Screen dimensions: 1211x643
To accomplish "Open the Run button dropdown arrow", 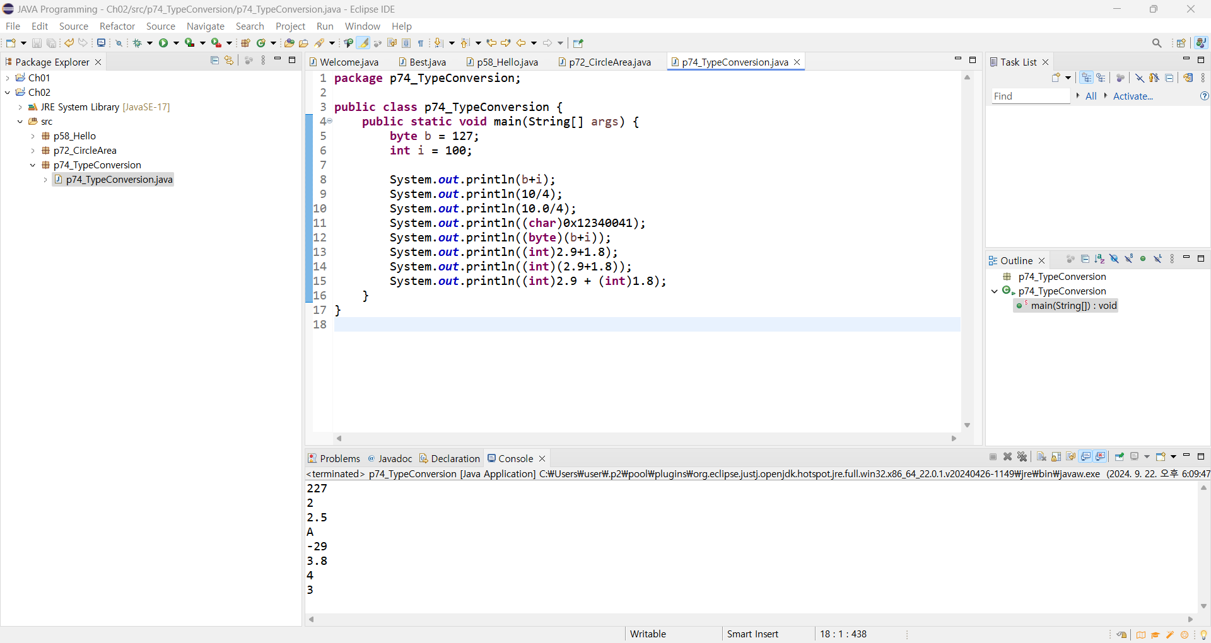I will (x=176, y=43).
